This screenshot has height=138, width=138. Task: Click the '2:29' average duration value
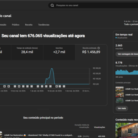tap(80, 136)
